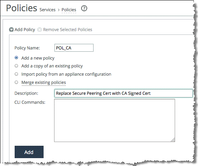Open the help question mark icon

(x=84, y=9)
